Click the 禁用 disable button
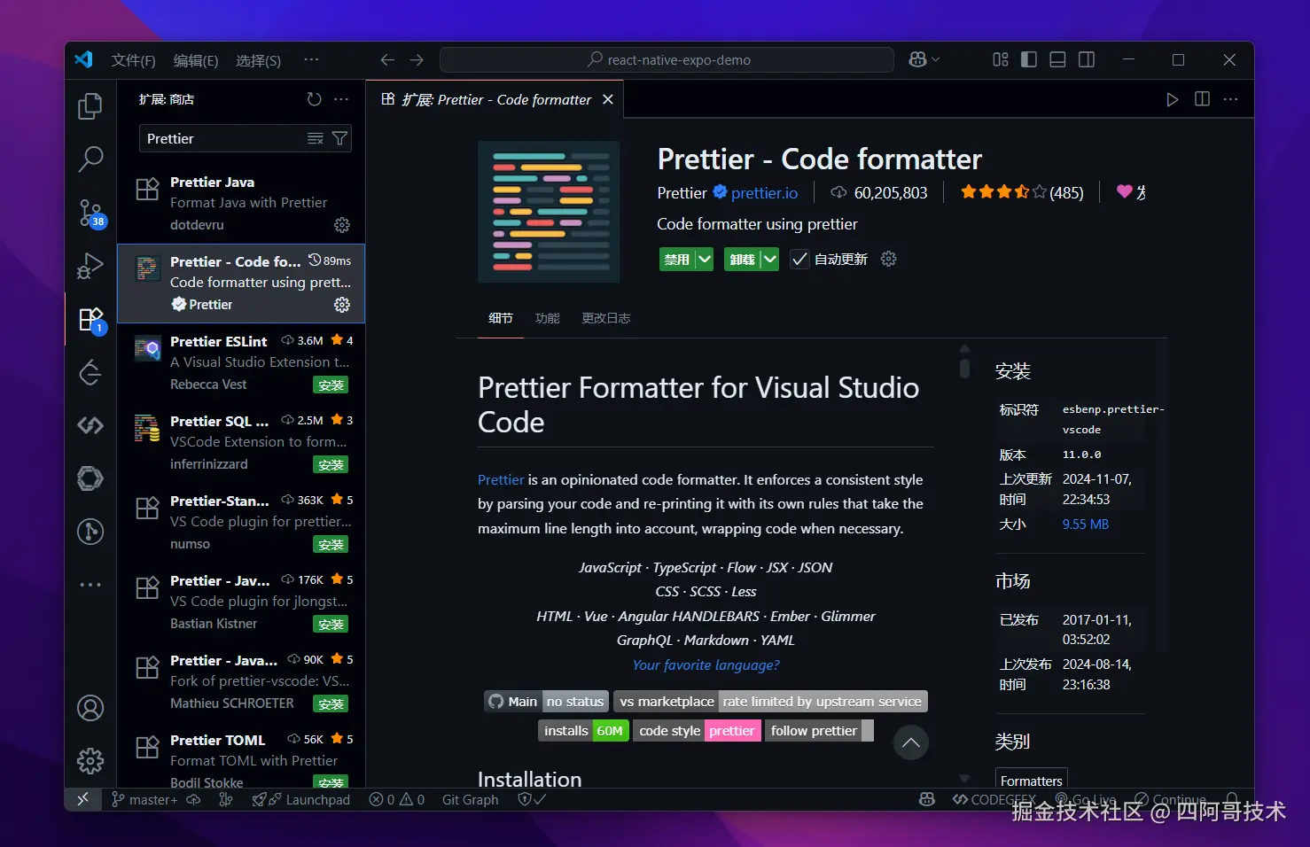 (x=677, y=260)
